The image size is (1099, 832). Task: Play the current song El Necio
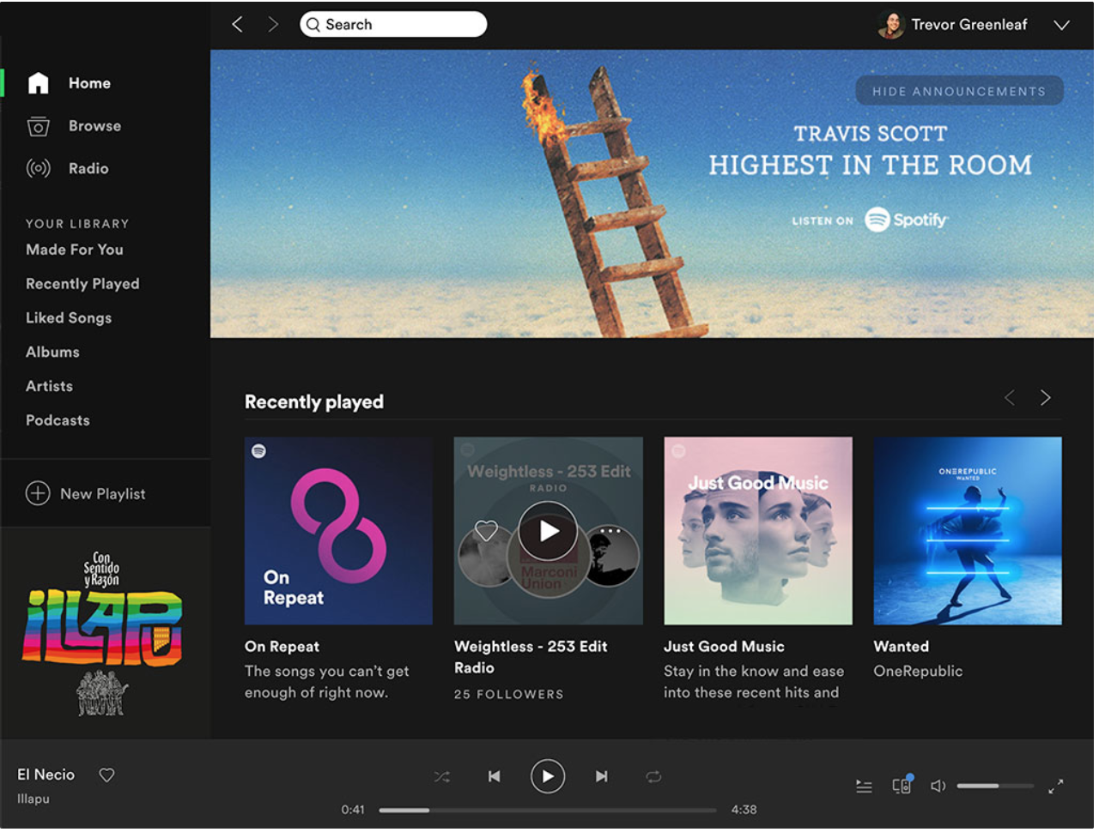pos(548,776)
